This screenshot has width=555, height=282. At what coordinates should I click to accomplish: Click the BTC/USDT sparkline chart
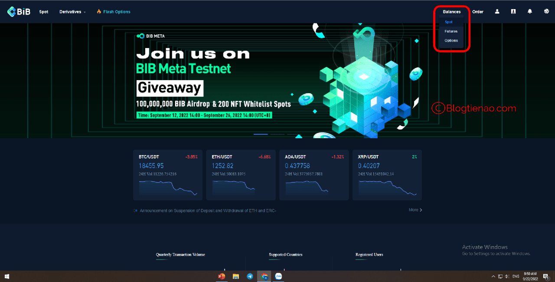tap(168, 188)
